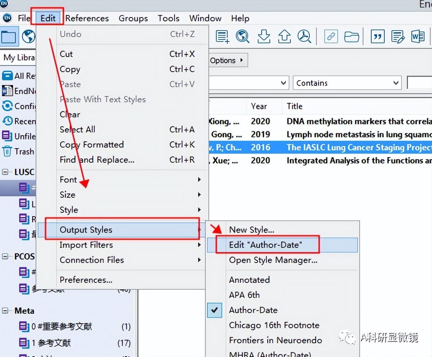432x357 pixels.
Task: Choose New Style in the submenu
Action: tap(283, 230)
